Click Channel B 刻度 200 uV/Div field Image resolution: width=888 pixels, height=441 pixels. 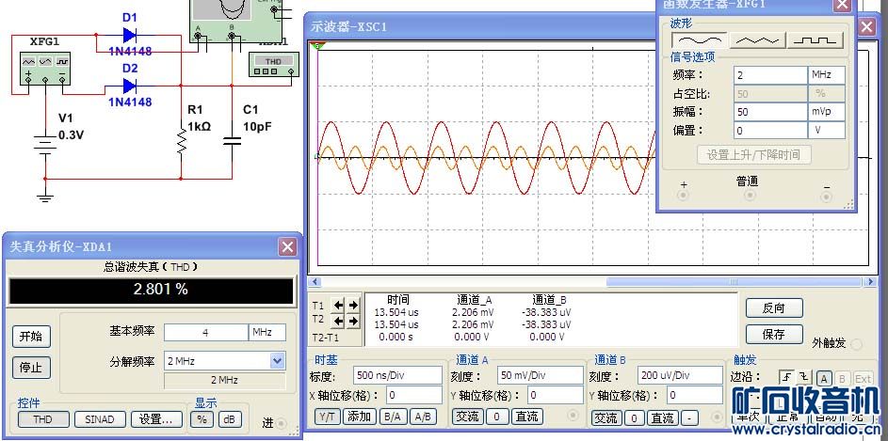pos(680,375)
